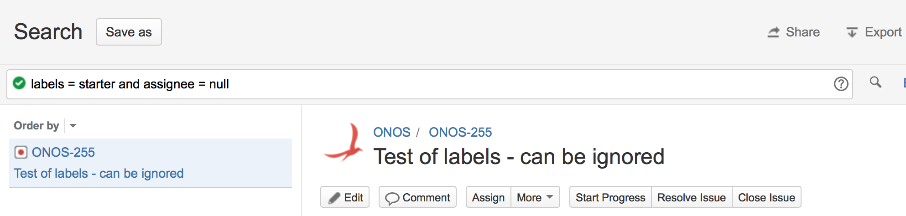This screenshot has width=906, height=216.
Task: Click the Export download icon
Action: pyautogui.click(x=852, y=32)
